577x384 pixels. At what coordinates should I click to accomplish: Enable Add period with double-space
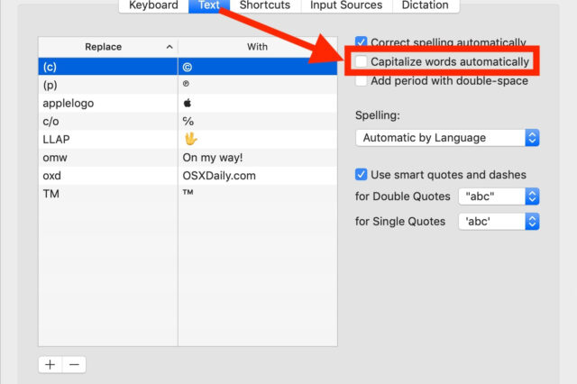tap(361, 80)
